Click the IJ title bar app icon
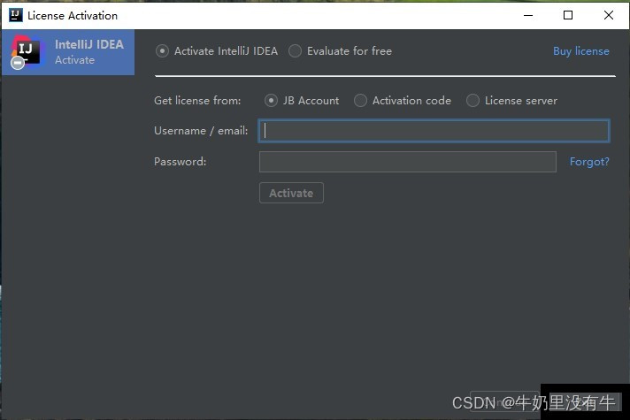 15,15
